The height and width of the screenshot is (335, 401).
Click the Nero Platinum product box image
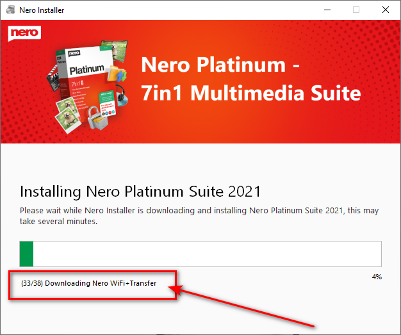tap(87, 86)
